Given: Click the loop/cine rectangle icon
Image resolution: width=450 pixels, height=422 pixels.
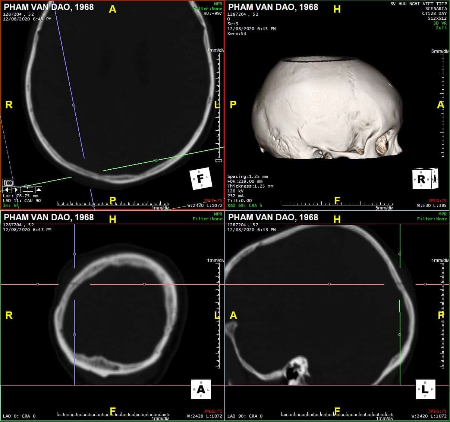Looking at the screenshot, I should click(x=28, y=190).
